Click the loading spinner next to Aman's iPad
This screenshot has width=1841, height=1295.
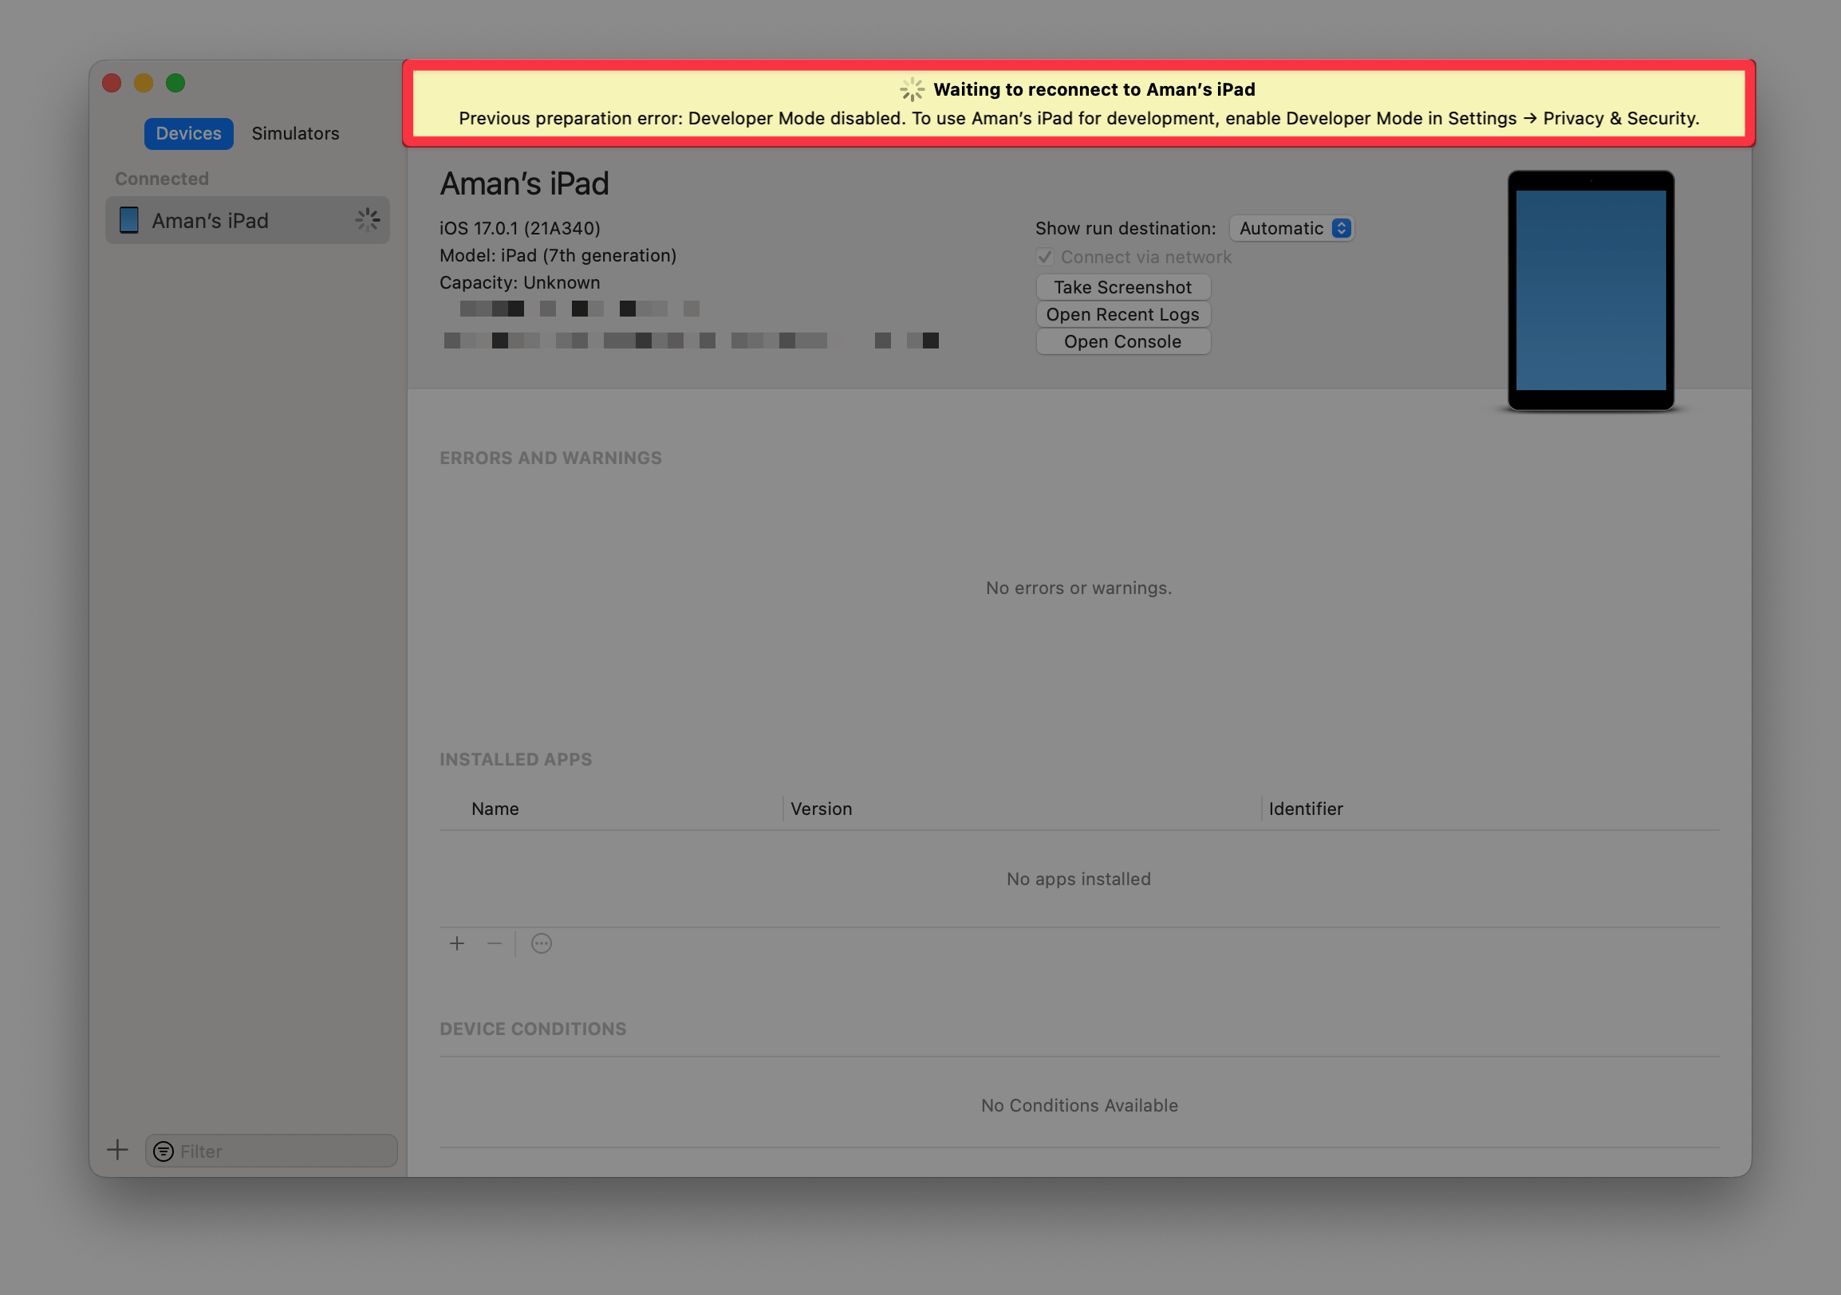[x=367, y=220]
